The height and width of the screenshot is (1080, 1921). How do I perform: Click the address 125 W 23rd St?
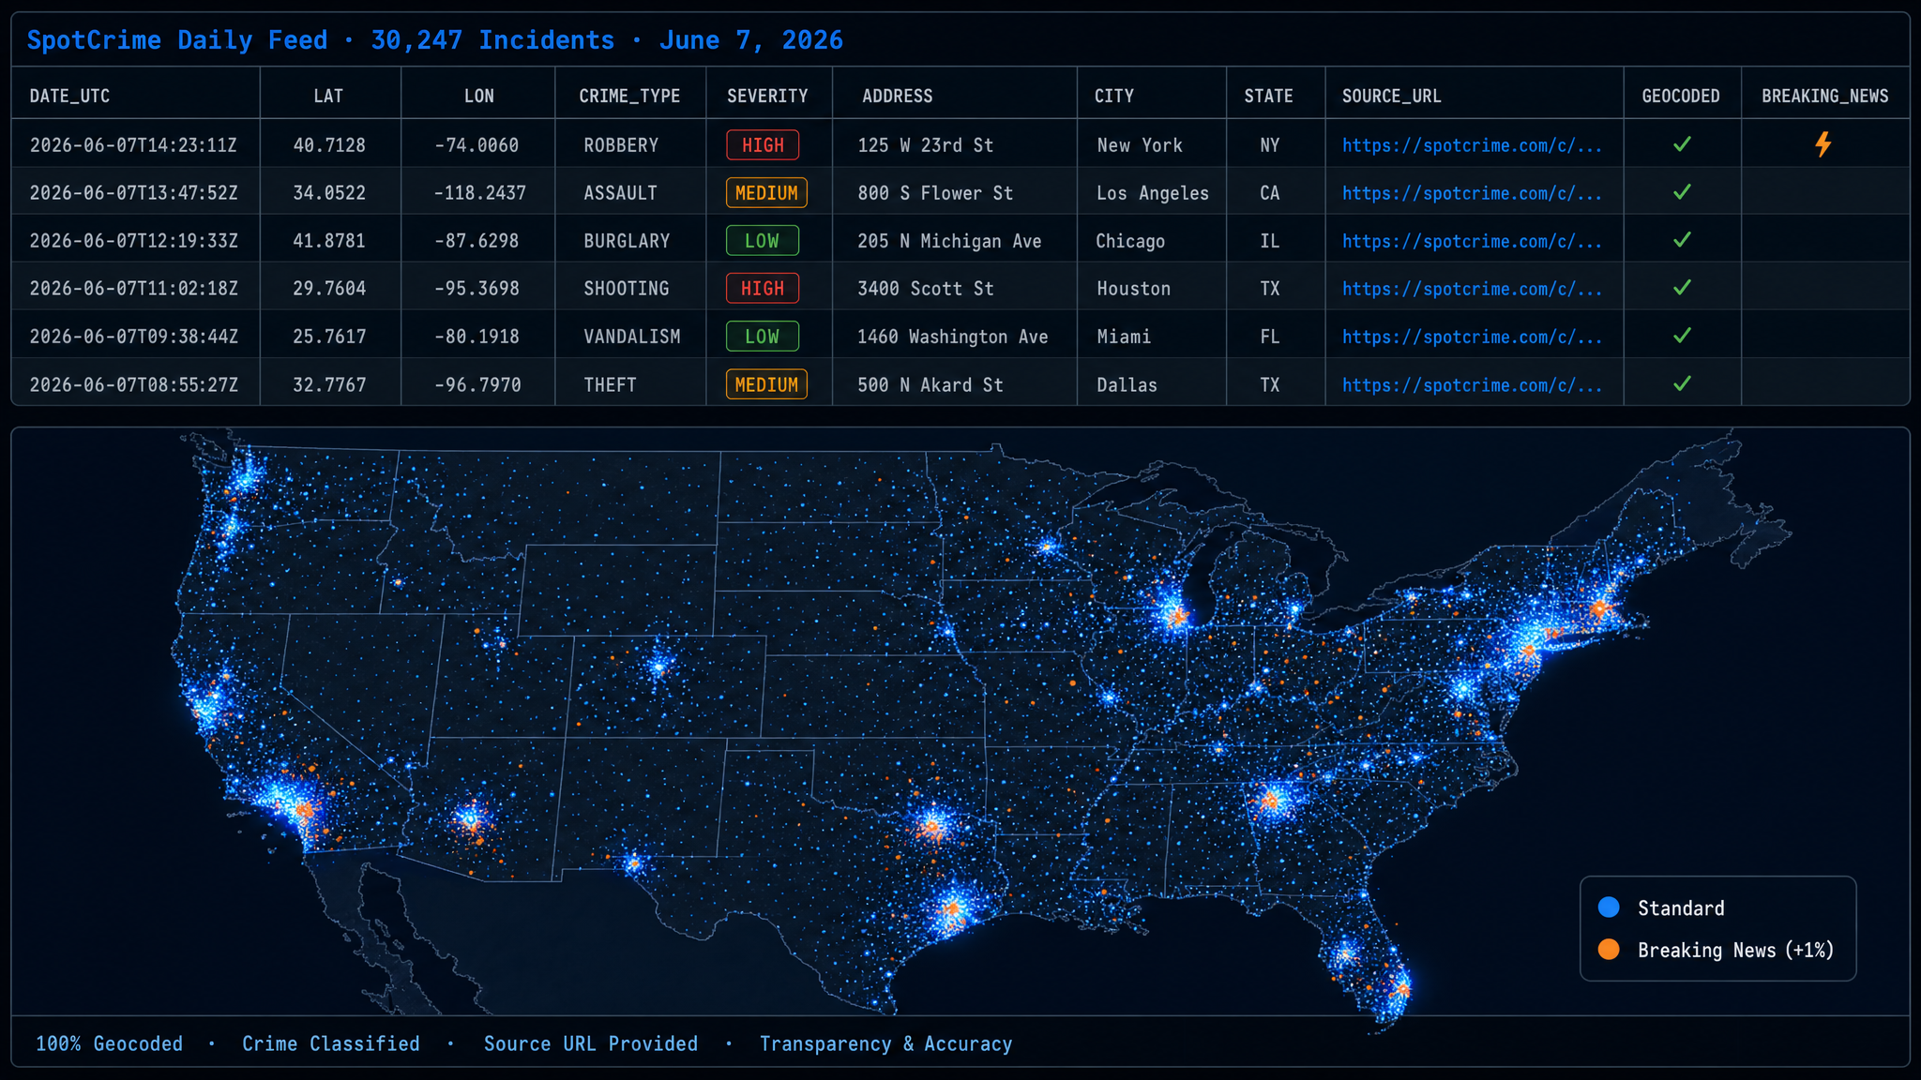pos(925,145)
